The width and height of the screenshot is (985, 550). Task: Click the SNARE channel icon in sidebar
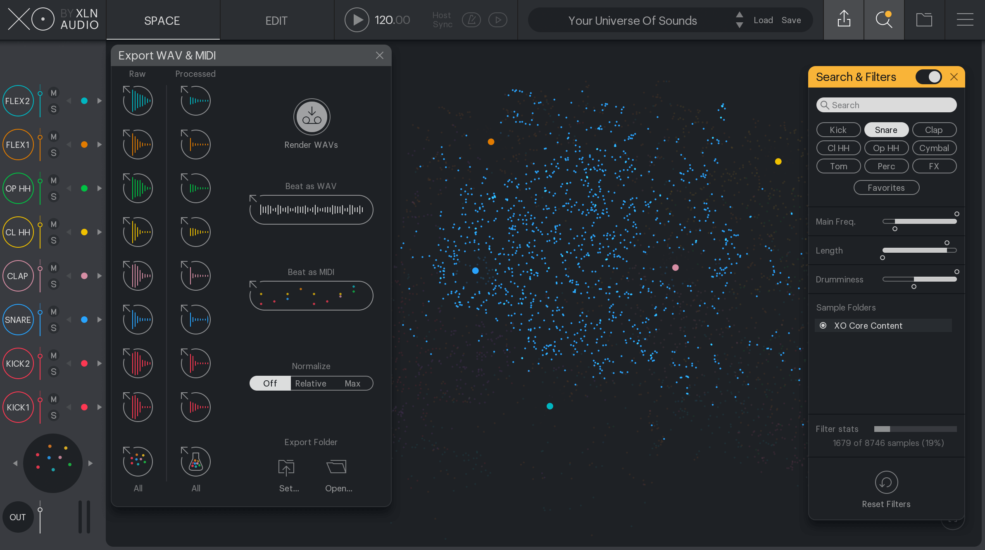pos(18,319)
